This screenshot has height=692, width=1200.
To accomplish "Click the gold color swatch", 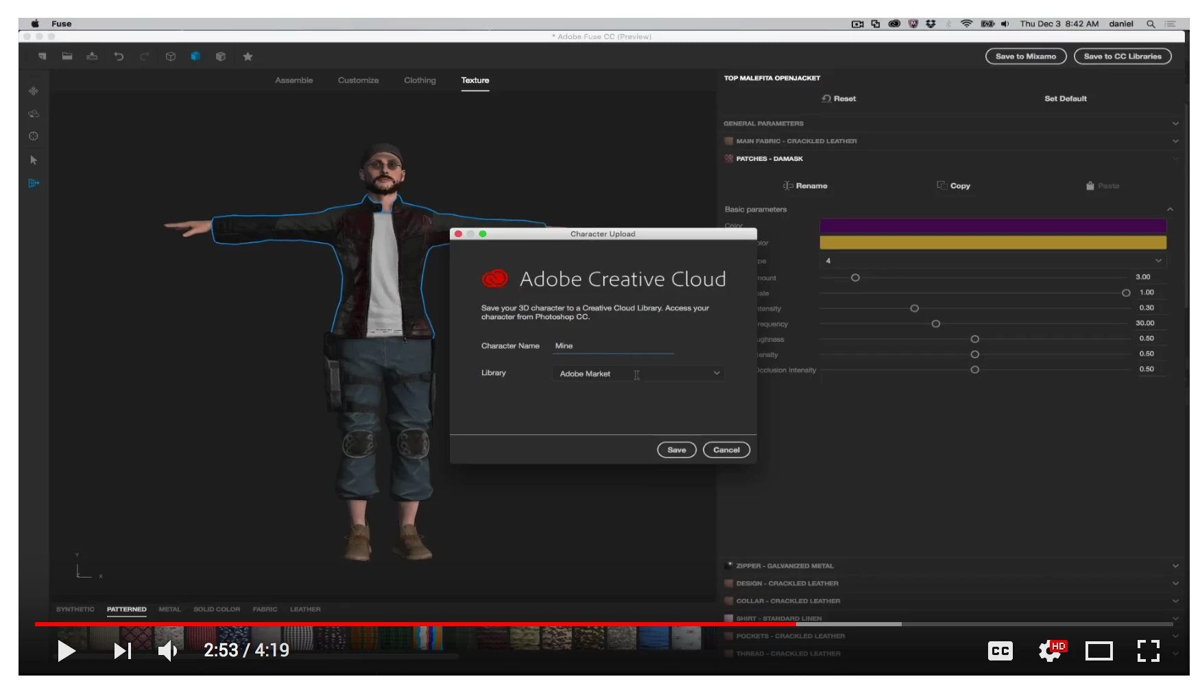I will coord(993,243).
